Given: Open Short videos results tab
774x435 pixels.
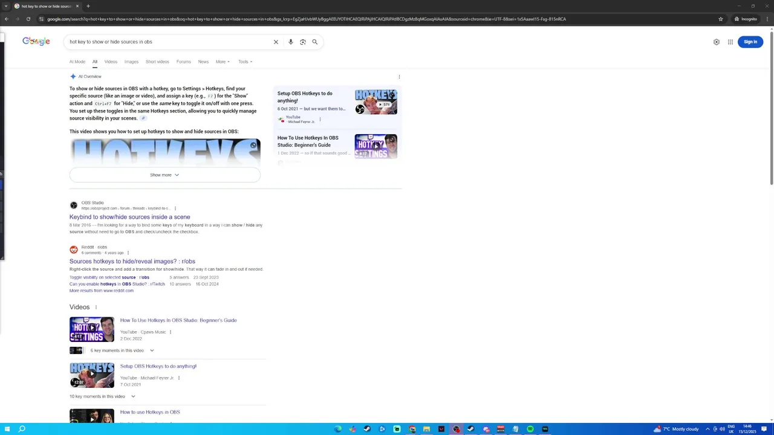Looking at the screenshot, I should coord(157,62).
